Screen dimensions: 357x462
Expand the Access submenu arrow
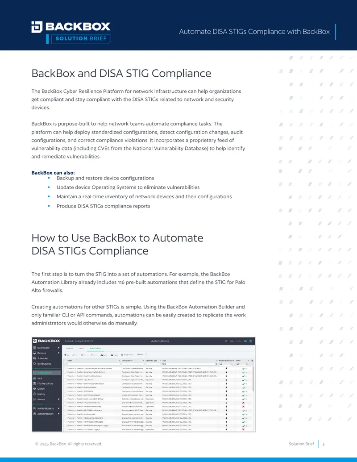pos(58,399)
